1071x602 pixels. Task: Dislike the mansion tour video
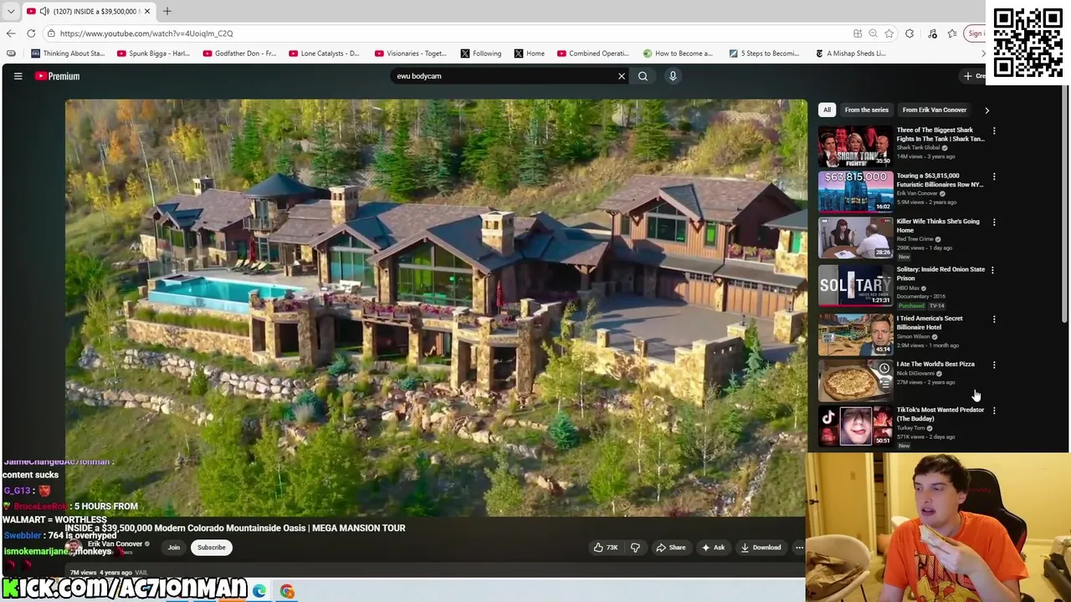pos(635,548)
